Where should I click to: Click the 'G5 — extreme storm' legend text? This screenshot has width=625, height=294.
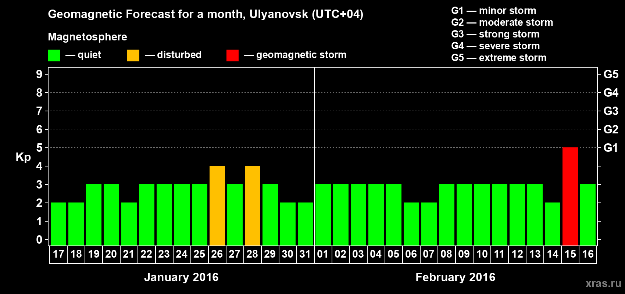point(499,58)
